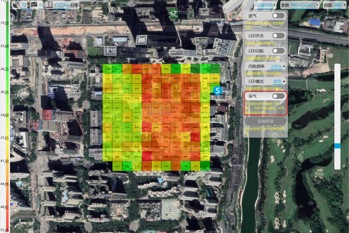349x233 pixels.
Task: Click the blue S marker on map
Action: point(217,90)
